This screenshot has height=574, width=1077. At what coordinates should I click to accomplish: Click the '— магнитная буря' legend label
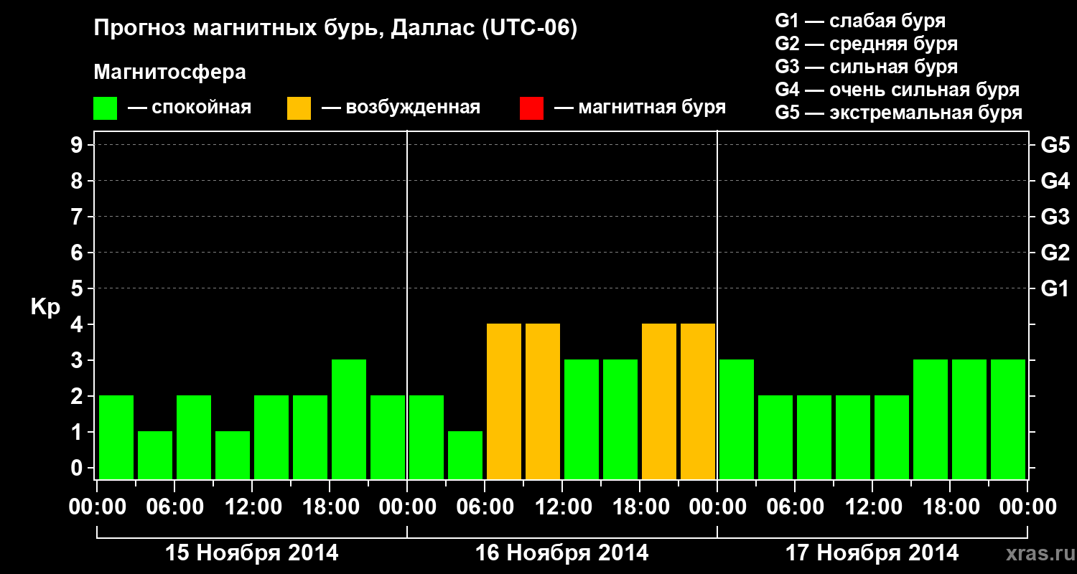pyautogui.click(x=640, y=108)
